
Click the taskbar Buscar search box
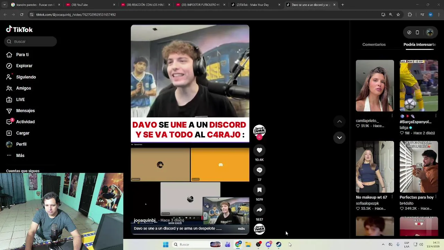(x=197, y=244)
